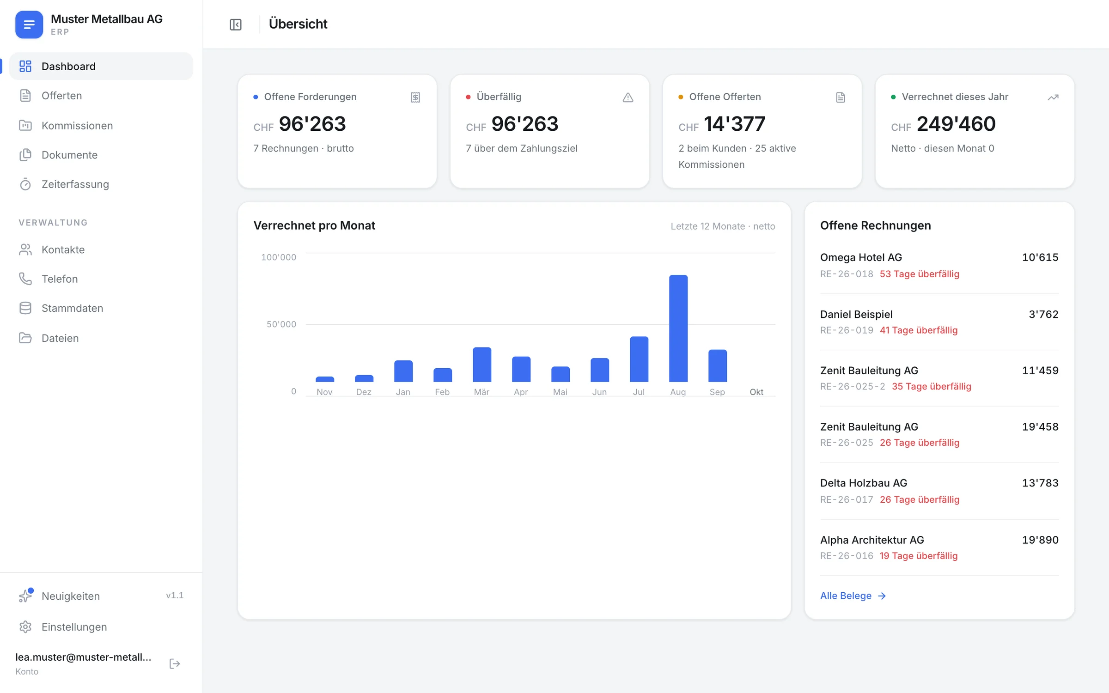This screenshot has height=693, width=1109.
Task: Open the Daniel Beispiel invoice entry
Action: point(939,322)
